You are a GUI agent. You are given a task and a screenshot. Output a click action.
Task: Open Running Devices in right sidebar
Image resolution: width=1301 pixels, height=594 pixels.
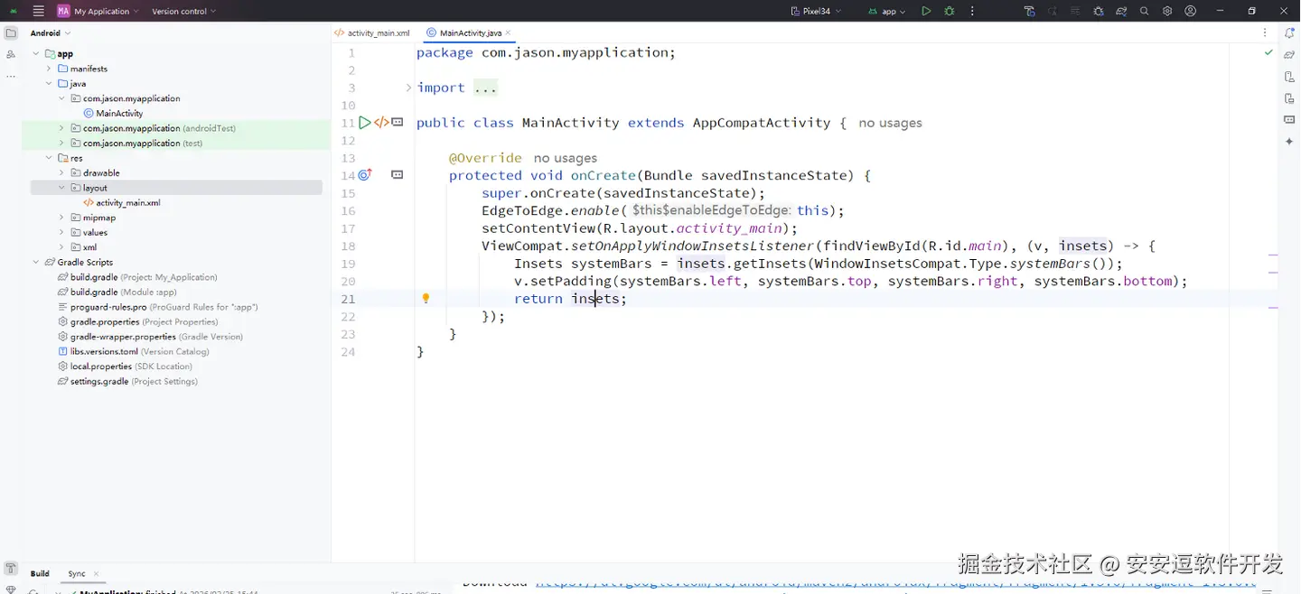point(1289,97)
